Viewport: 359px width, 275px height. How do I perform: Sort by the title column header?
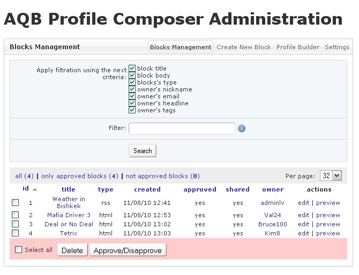click(x=69, y=189)
